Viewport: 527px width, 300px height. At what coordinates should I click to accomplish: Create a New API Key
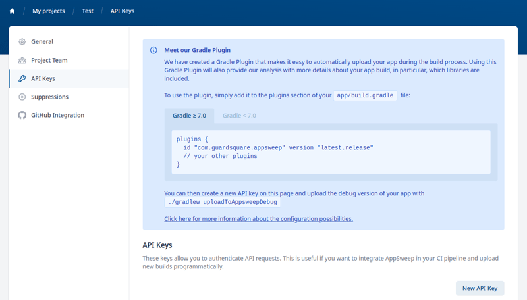pos(480,288)
